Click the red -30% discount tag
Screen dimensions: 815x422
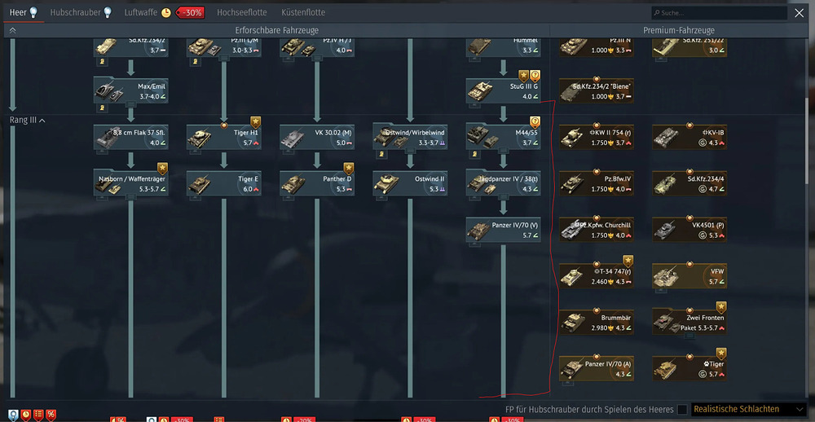(x=191, y=13)
